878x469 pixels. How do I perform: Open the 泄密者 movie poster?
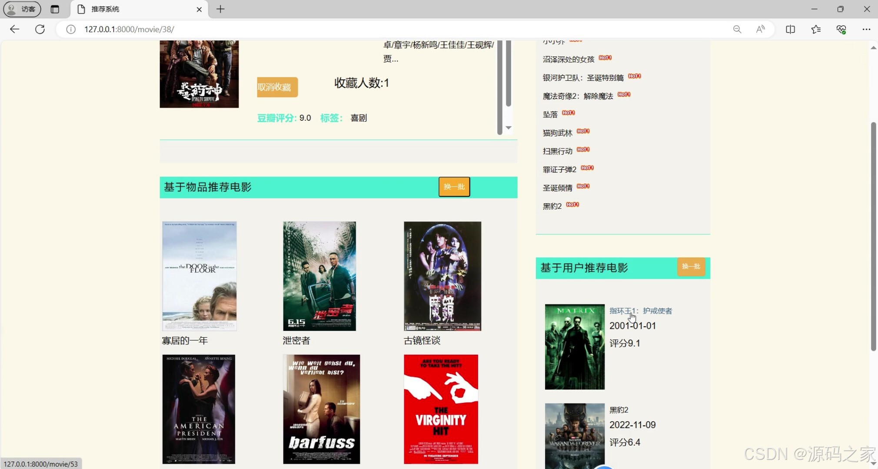point(319,276)
